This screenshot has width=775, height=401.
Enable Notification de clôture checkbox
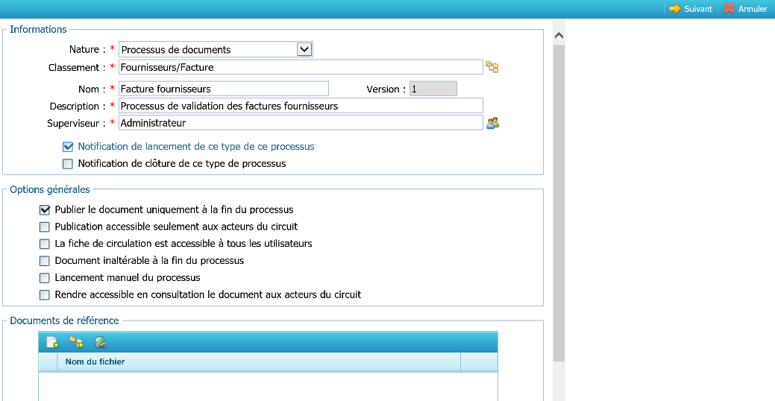68,164
